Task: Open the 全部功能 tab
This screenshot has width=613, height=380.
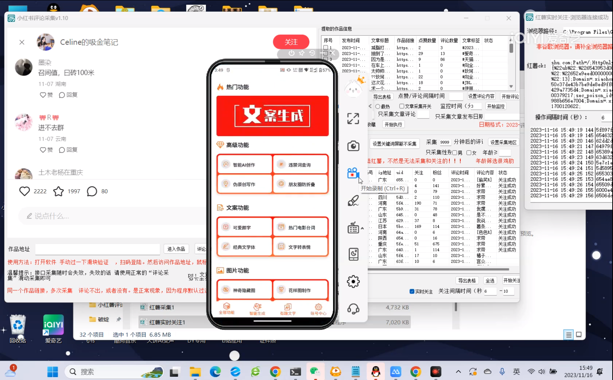Action: tap(227, 309)
